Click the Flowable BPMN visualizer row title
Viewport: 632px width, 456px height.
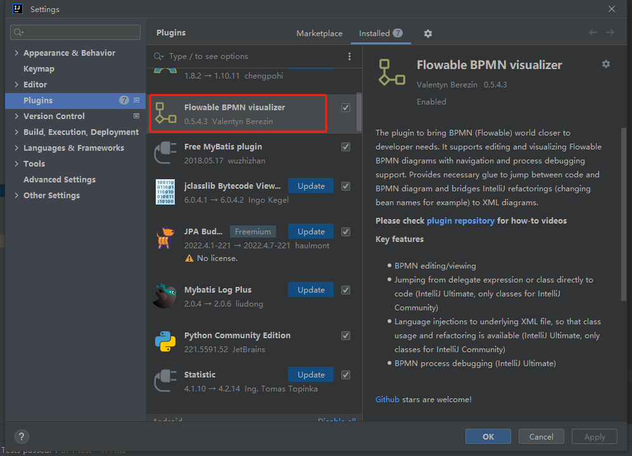click(x=234, y=107)
